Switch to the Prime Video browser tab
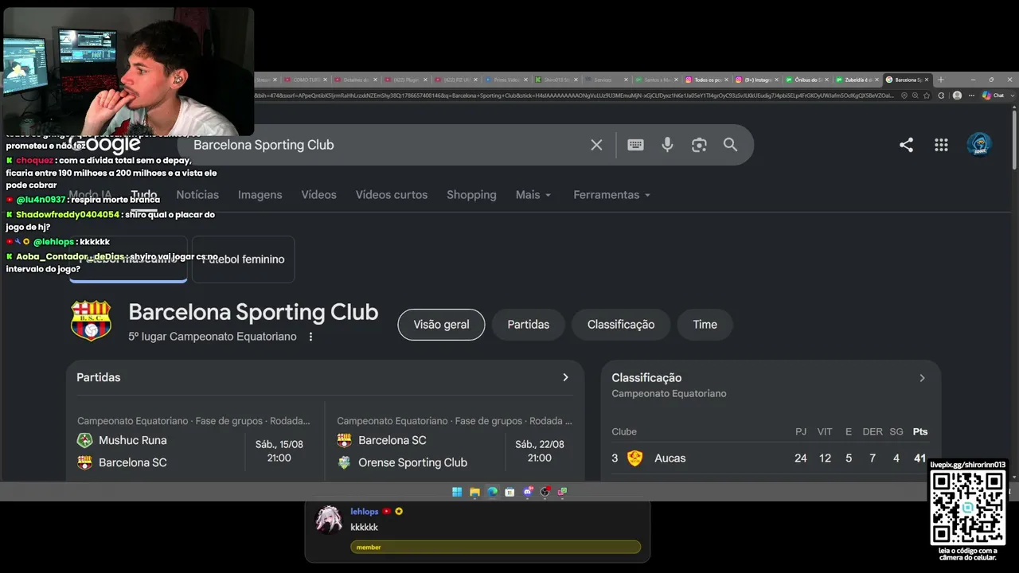This screenshot has width=1019, height=573. (506, 80)
